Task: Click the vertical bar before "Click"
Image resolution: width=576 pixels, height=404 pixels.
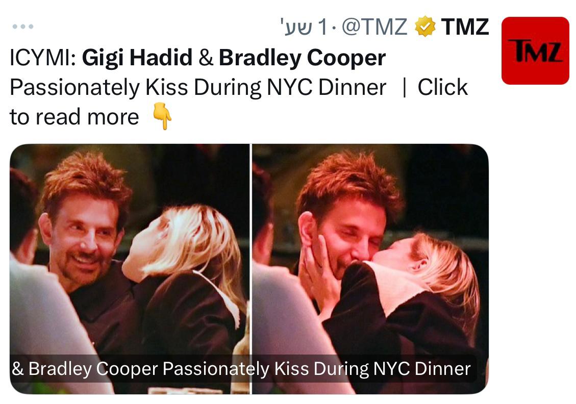Action: click(x=404, y=88)
